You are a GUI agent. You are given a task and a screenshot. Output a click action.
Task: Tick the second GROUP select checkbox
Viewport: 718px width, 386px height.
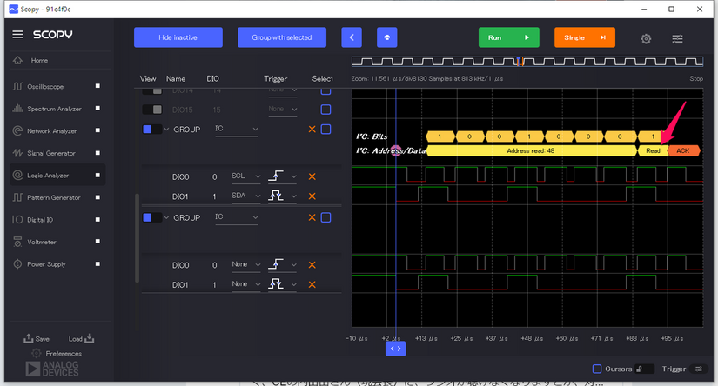(x=325, y=217)
